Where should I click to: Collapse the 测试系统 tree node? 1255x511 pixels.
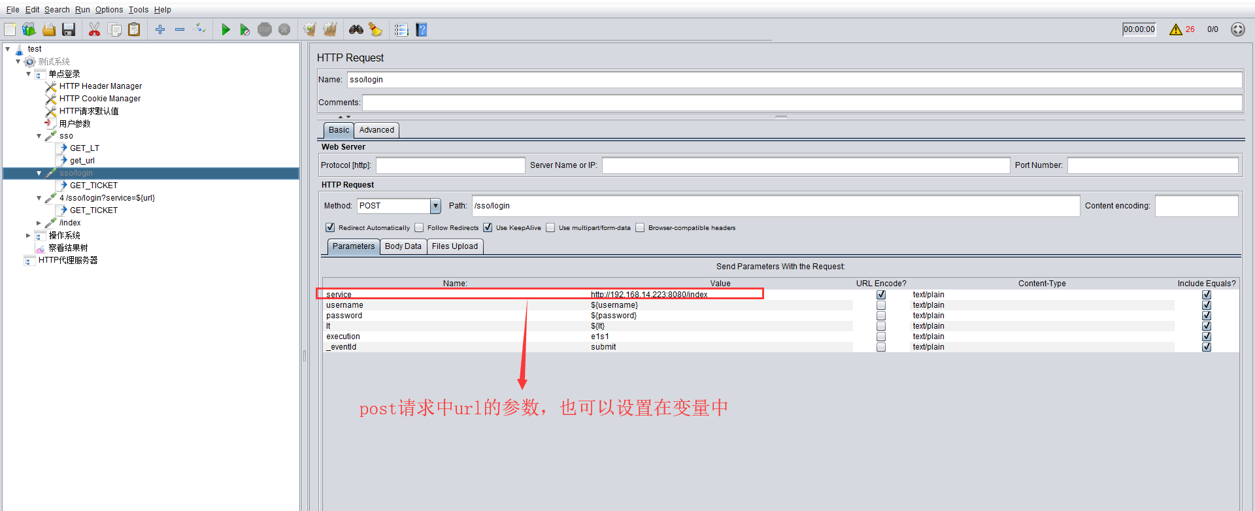[18, 61]
